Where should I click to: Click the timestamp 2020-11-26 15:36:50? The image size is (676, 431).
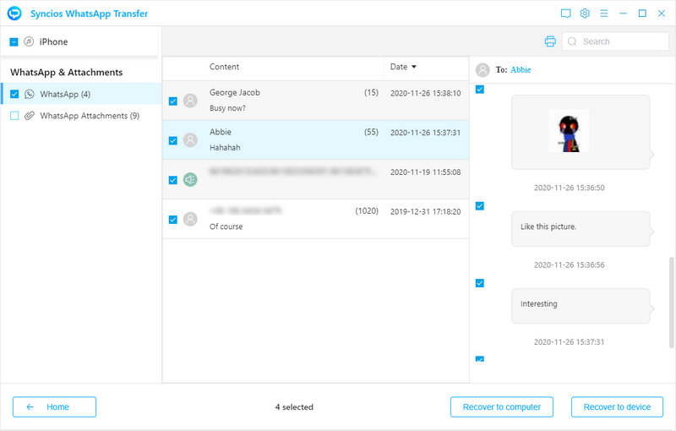569,188
